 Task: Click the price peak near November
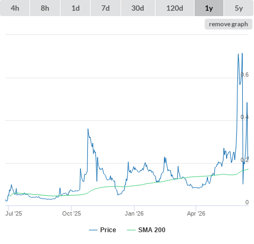coord(88,129)
